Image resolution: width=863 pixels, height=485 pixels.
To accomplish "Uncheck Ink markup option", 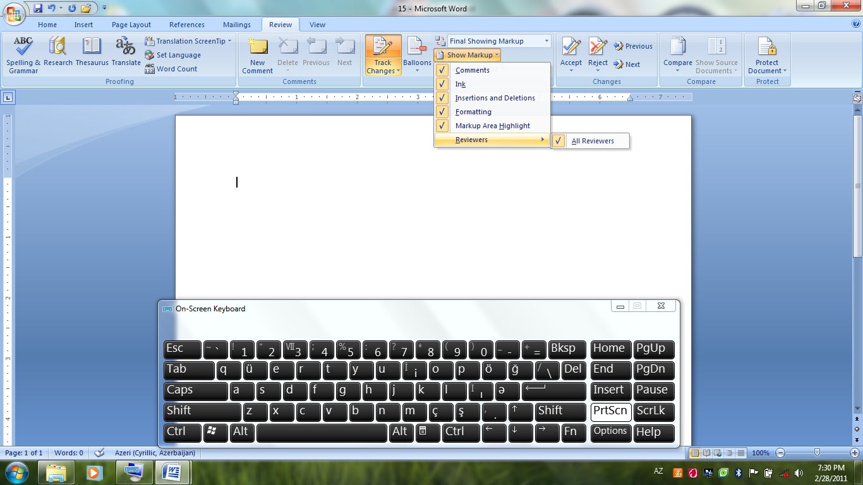I will 492,84.
